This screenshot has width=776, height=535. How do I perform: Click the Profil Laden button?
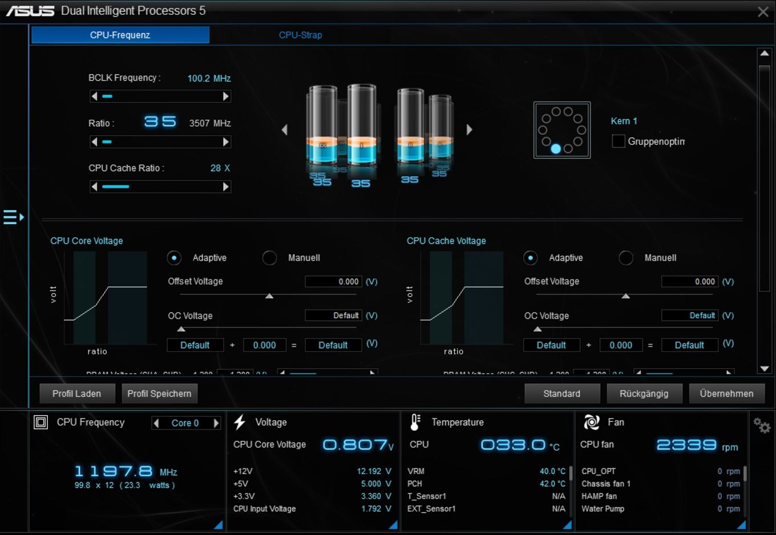coord(77,394)
